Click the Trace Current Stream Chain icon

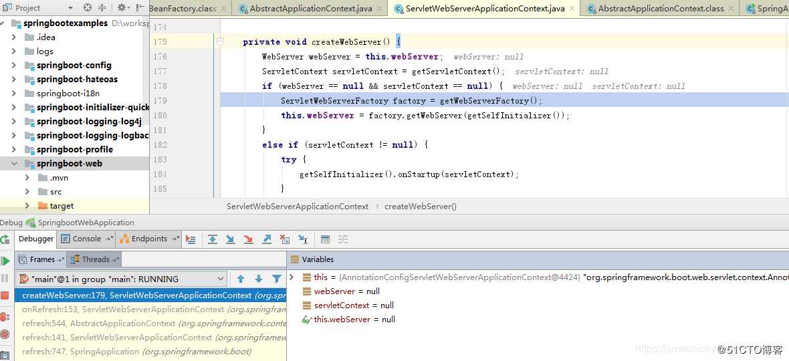tap(342, 239)
